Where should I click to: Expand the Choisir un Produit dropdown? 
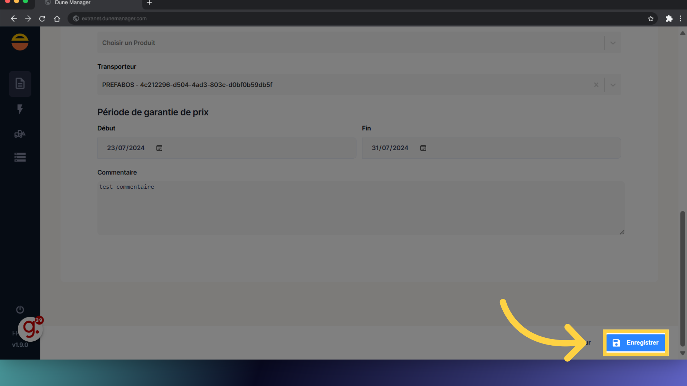tap(613, 43)
